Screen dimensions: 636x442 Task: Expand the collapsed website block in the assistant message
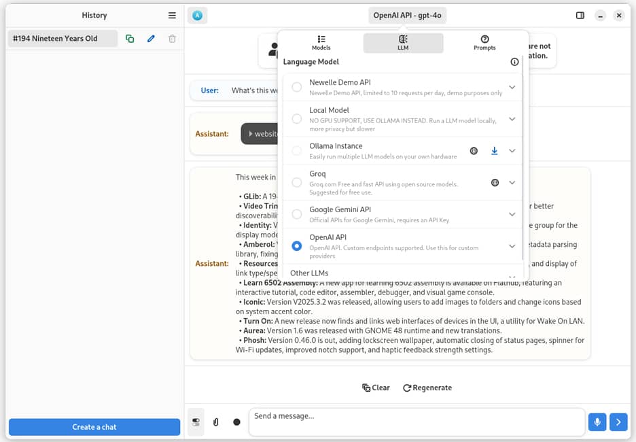(x=260, y=134)
